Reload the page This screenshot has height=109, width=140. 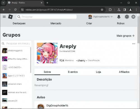(15, 10)
